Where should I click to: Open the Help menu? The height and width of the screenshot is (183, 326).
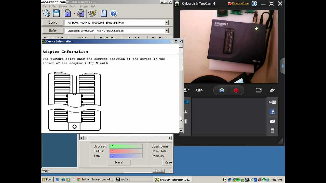[93, 6]
